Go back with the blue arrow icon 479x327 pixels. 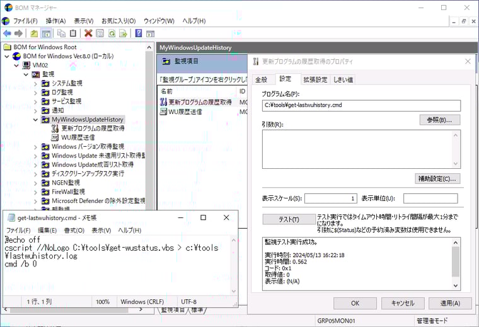click(7, 33)
